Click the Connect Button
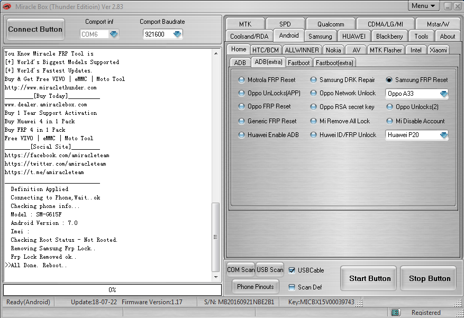The width and height of the screenshot is (464, 318). coord(35,29)
